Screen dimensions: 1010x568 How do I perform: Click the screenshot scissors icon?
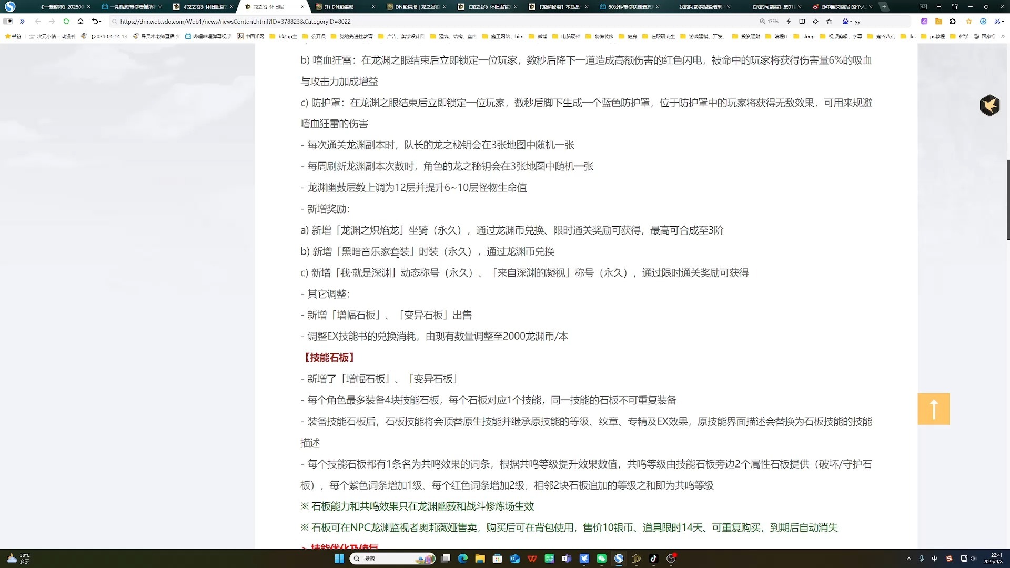(x=998, y=22)
